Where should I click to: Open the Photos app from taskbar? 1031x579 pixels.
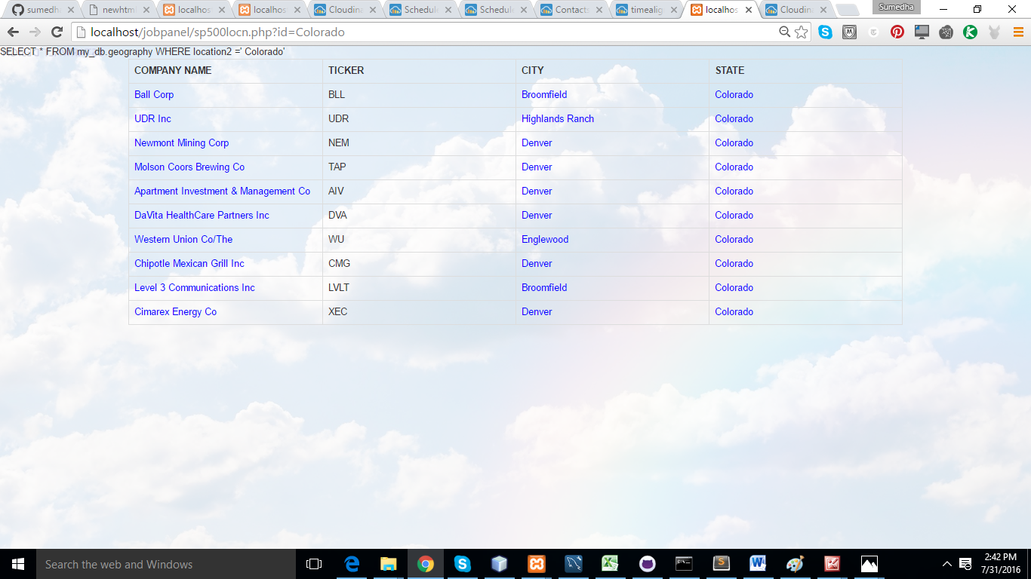(869, 564)
